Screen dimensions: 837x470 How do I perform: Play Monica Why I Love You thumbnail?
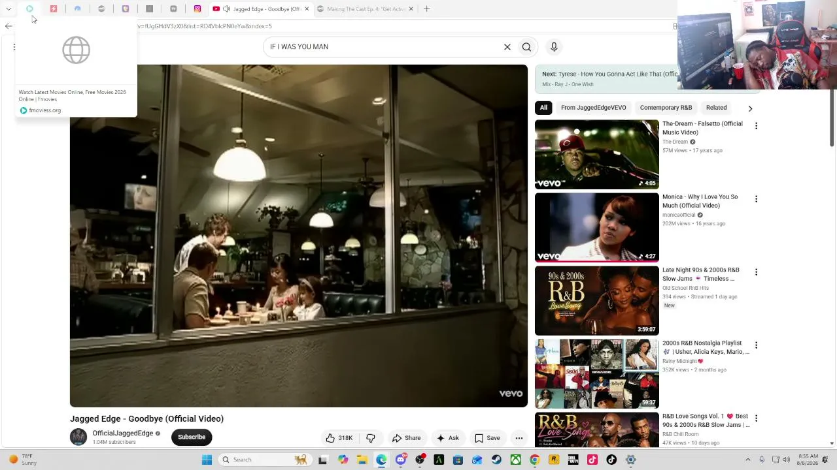click(597, 228)
